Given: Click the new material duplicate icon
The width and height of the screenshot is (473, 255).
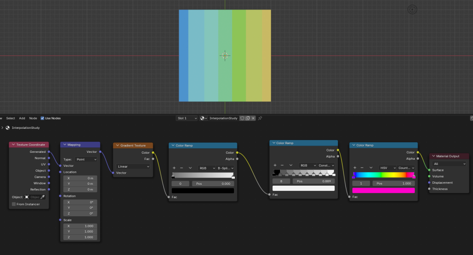Looking at the screenshot, I should click(248, 118).
